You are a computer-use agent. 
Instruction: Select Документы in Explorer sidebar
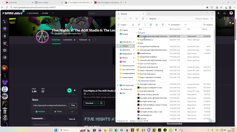[126, 50]
